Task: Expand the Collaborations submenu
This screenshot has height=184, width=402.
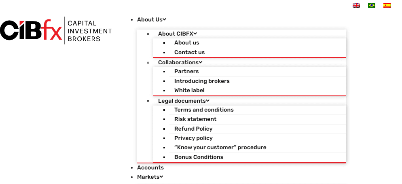Action: pos(180,62)
